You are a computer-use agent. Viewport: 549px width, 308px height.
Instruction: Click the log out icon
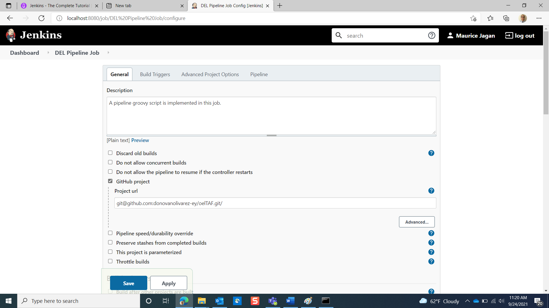(x=509, y=35)
